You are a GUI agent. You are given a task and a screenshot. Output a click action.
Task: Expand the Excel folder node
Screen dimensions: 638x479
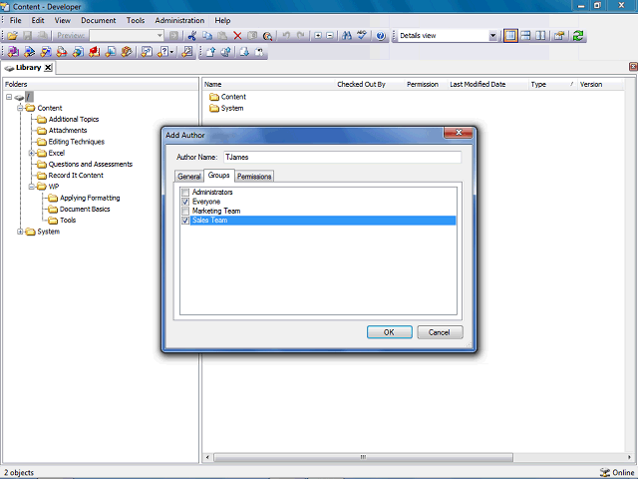[31, 153]
